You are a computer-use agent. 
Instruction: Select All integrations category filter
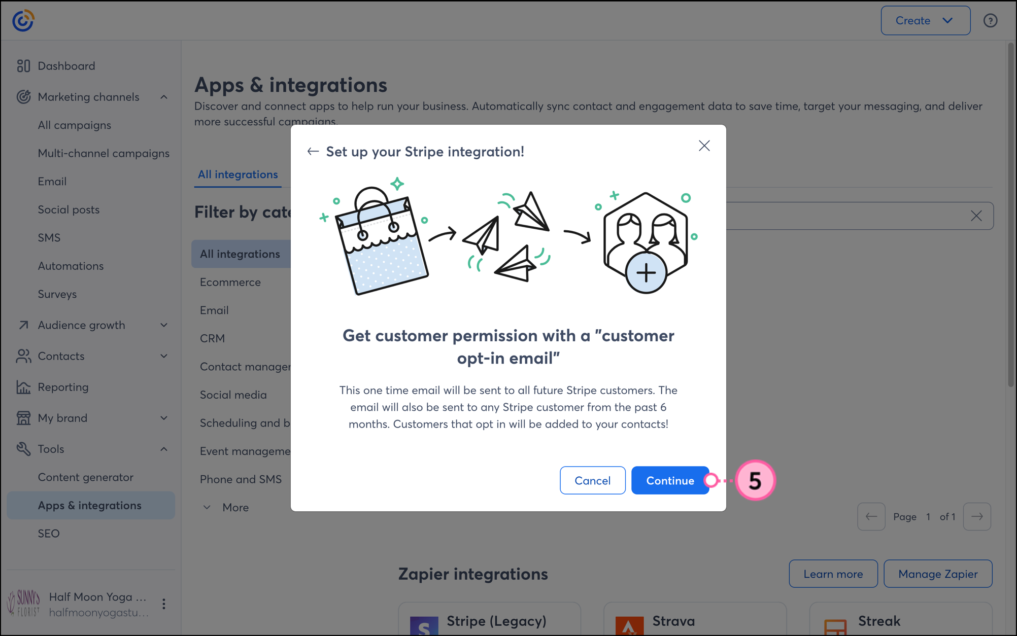[241, 254]
